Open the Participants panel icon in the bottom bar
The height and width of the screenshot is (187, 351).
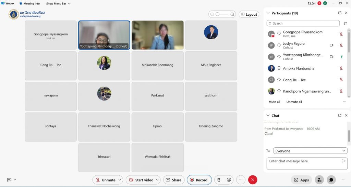pyautogui.click(x=319, y=180)
